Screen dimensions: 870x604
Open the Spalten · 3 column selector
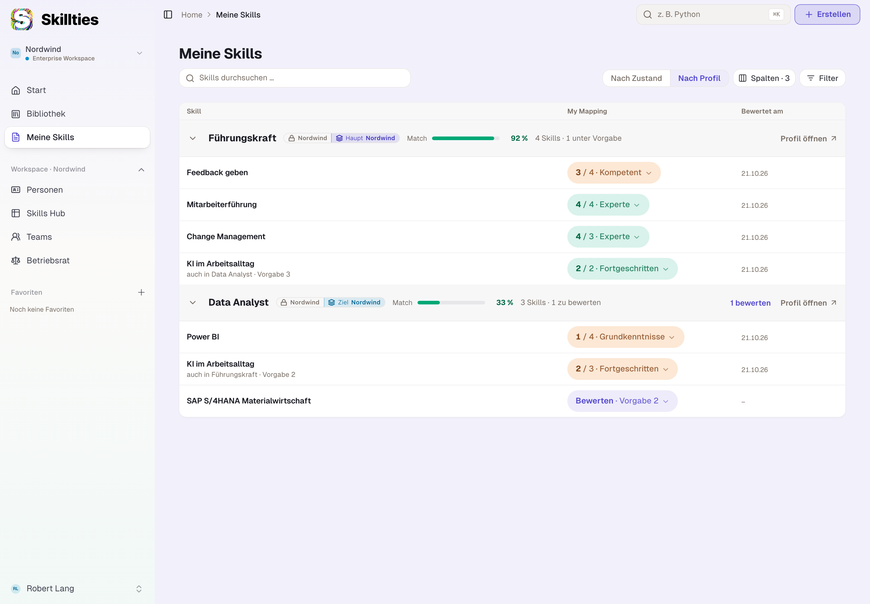click(x=764, y=78)
